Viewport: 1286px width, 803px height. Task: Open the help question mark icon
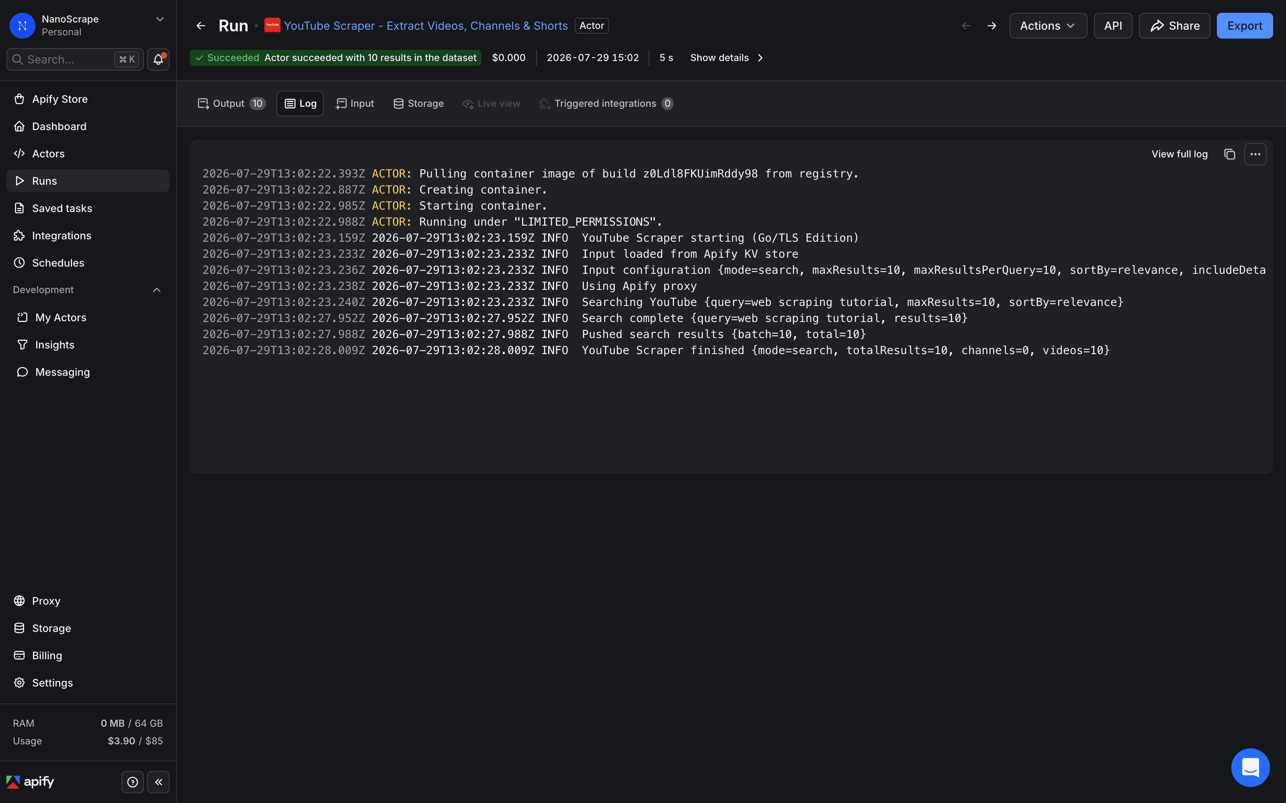click(x=132, y=782)
